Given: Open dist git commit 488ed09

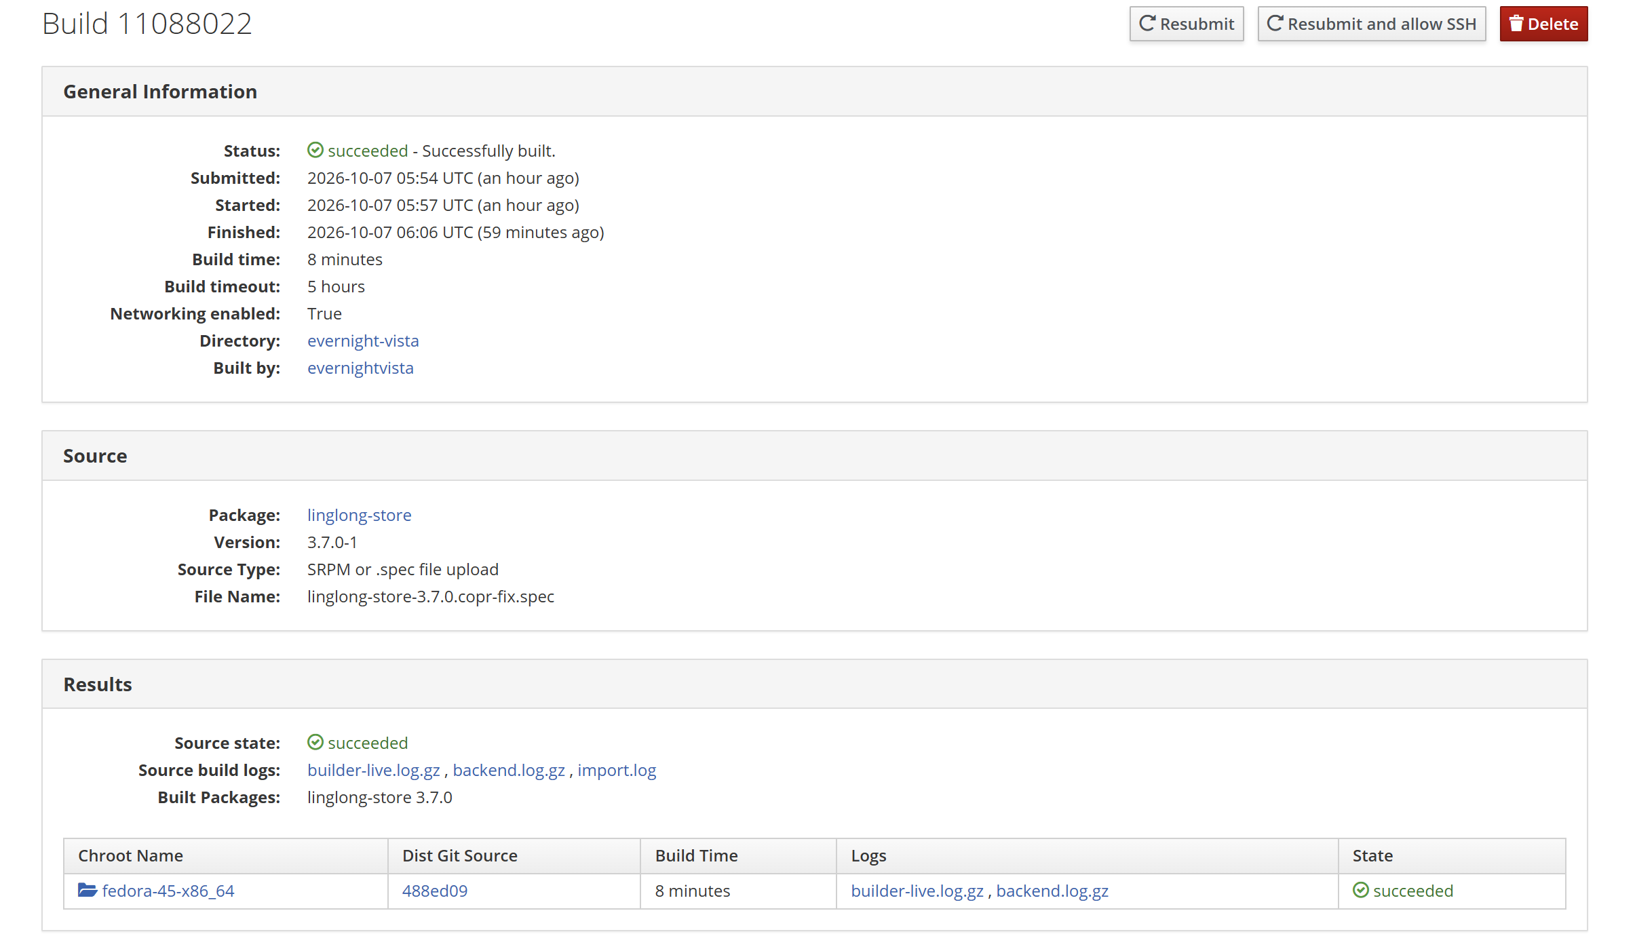Looking at the screenshot, I should (435, 891).
